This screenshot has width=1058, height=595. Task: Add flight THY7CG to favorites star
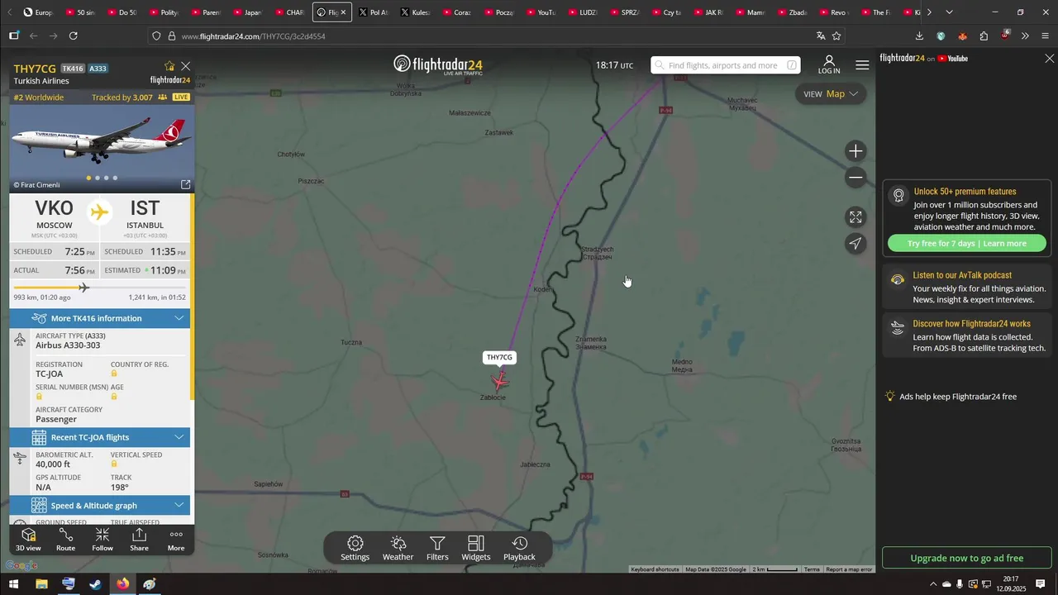coord(169,66)
